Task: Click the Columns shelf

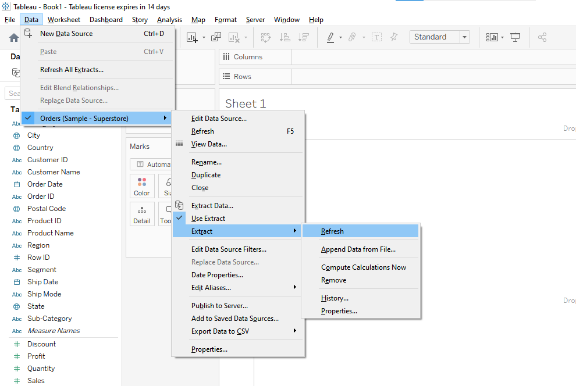Action: [397, 57]
